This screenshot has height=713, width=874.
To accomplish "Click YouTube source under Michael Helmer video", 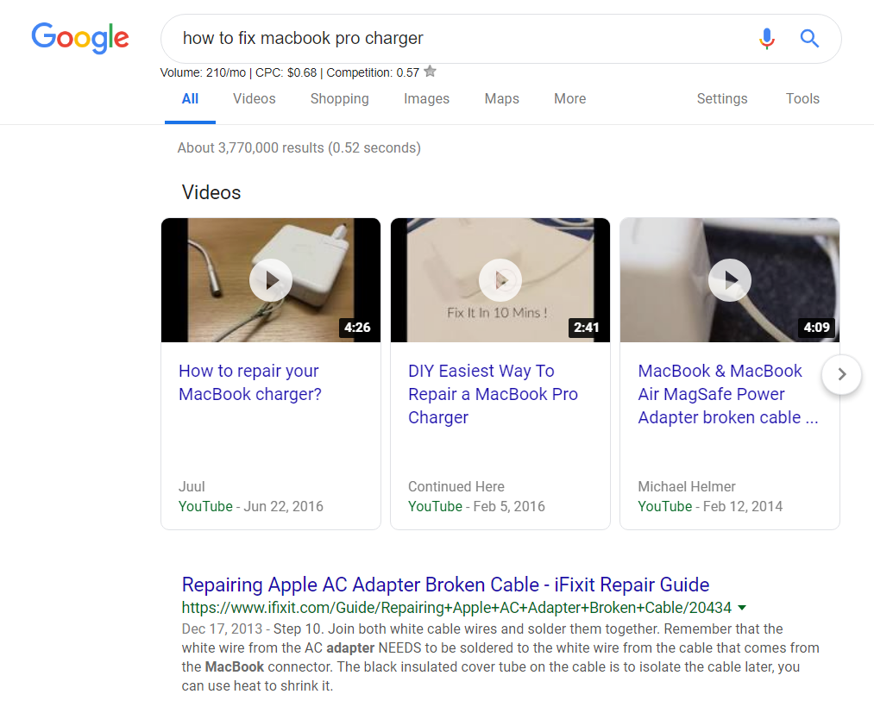I will click(x=664, y=506).
